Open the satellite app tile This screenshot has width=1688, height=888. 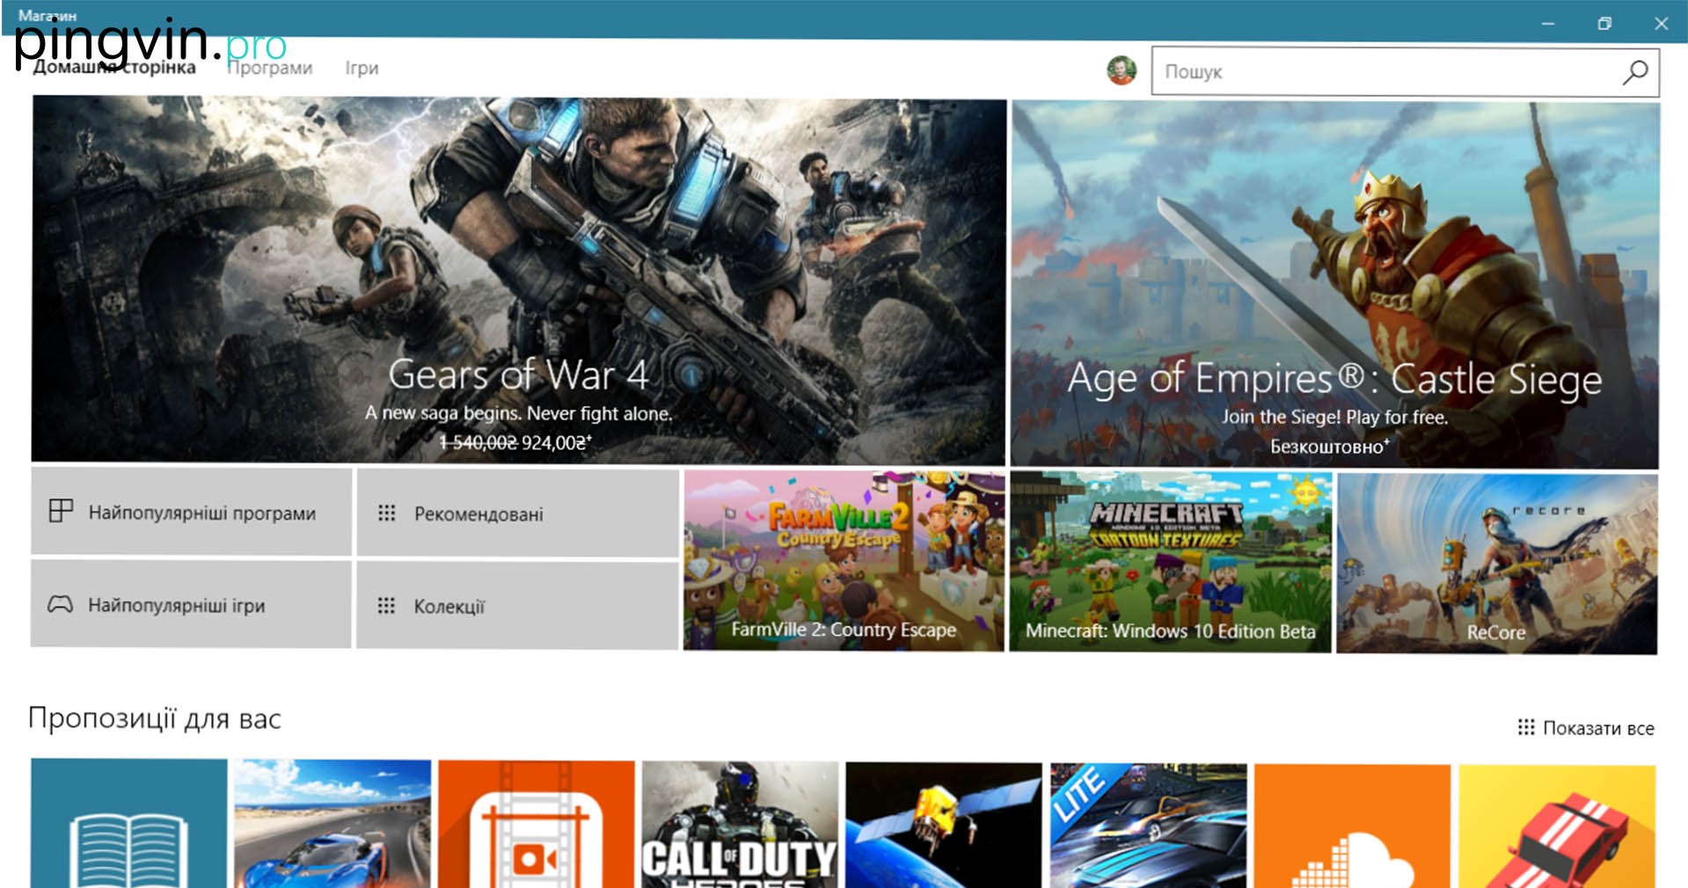tap(943, 824)
